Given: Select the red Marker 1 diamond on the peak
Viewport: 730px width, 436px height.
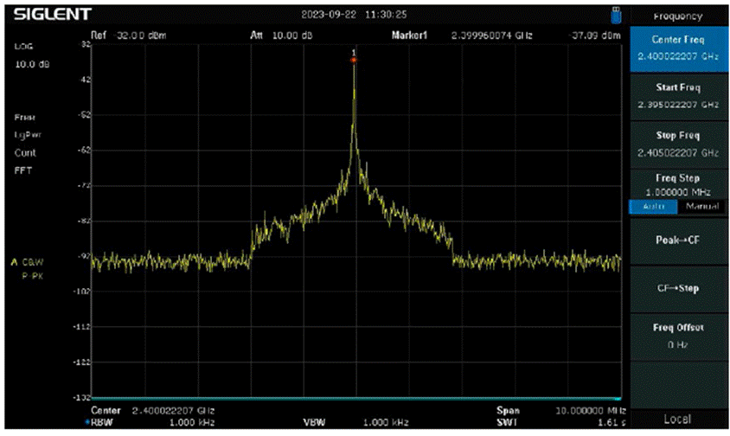Looking at the screenshot, I should click(354, 60).
